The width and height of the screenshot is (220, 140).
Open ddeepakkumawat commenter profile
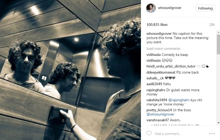(161, 73)
